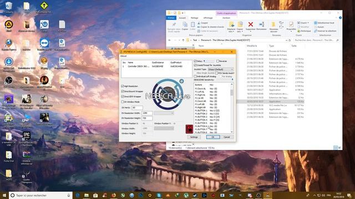The height and width of the screenshot is (199, 355).
Task: Open recent locations chevron in Explorer
Action: (179, 40)
